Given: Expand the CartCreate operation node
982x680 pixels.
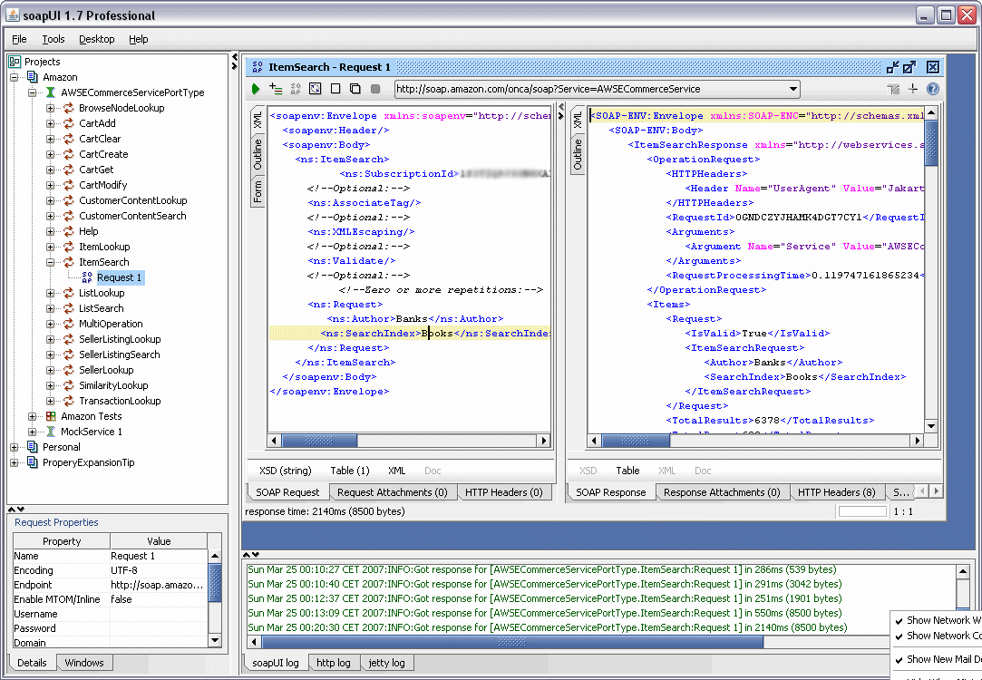Looking at the screenshot, I should (x=51, y=154).
